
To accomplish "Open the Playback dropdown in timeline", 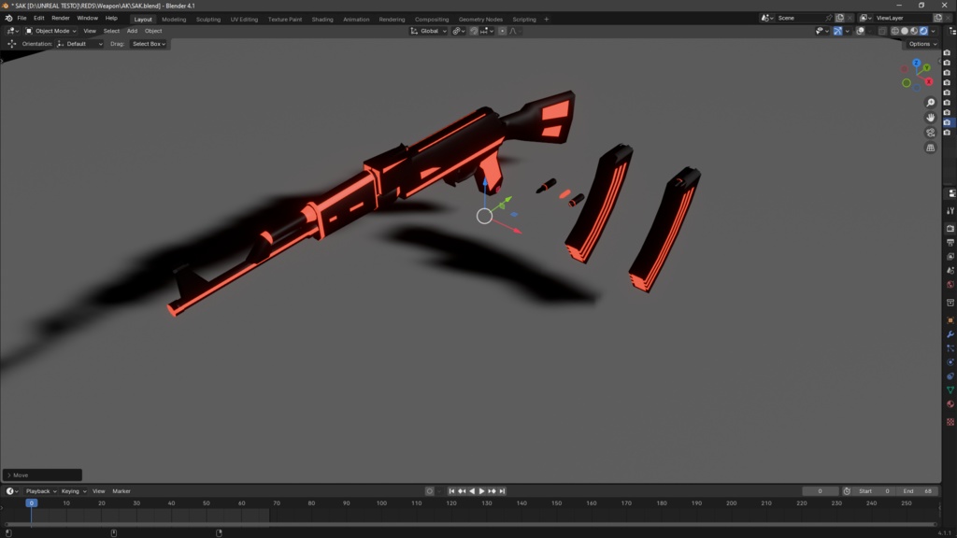I will click(40, 491).
